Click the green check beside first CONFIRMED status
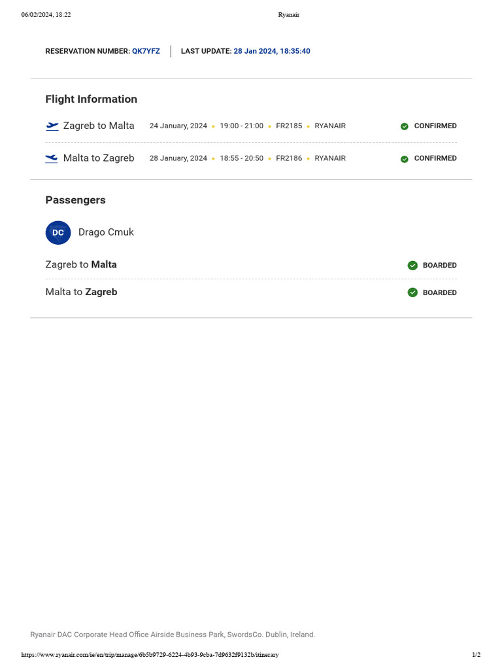 pyautogui.click(x=405, y=126)
